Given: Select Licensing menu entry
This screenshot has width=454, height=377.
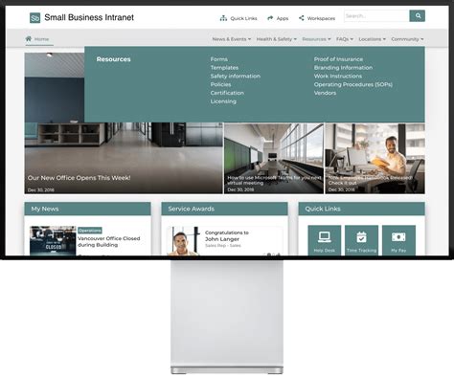Looking at the screenshot, I should click(223, 101).
